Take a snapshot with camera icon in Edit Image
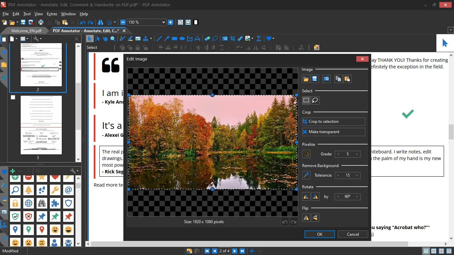454x255 pixels. click(x=326, y=79)
